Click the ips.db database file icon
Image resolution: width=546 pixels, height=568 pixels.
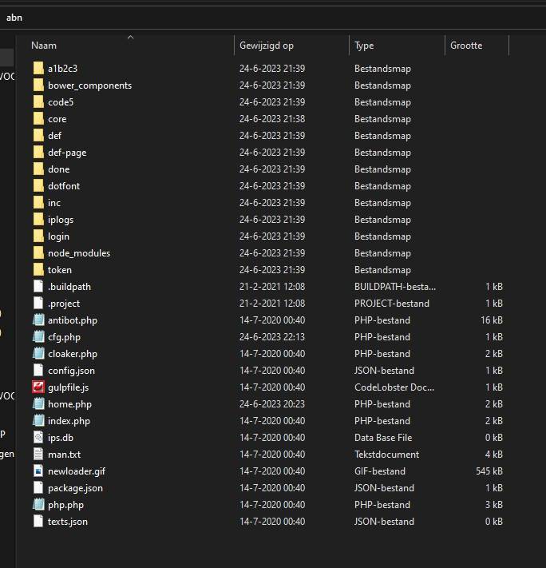[x=38, y=438]
